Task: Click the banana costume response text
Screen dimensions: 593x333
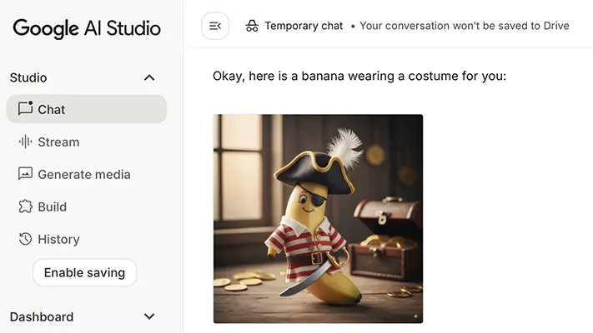Action: [x=359, y=76]
